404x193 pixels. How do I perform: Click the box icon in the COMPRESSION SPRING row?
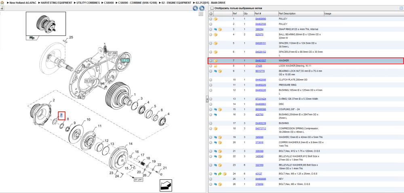[215, 129]
